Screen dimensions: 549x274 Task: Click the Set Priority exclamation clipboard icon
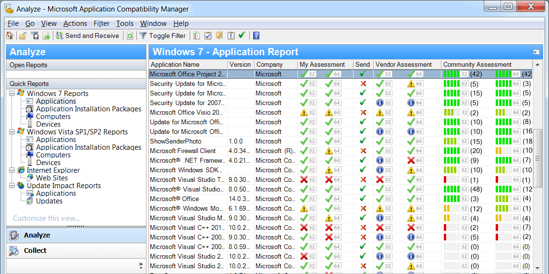(x=231, y=36)
